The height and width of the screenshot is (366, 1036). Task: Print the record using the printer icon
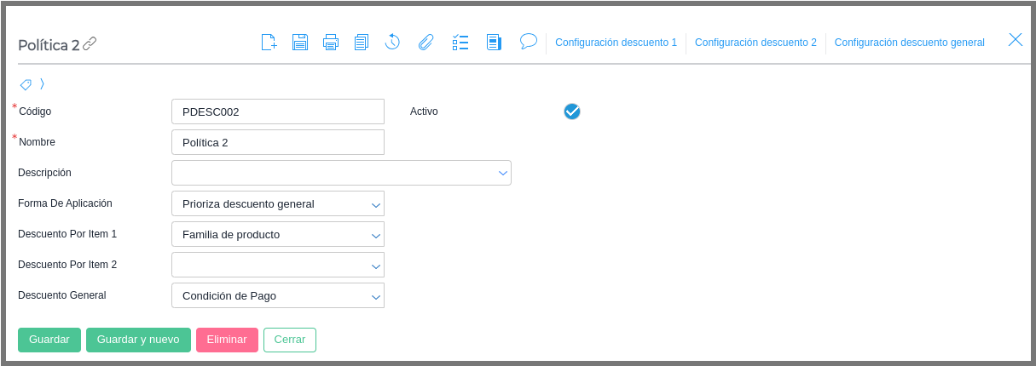(x=331, y=42)
